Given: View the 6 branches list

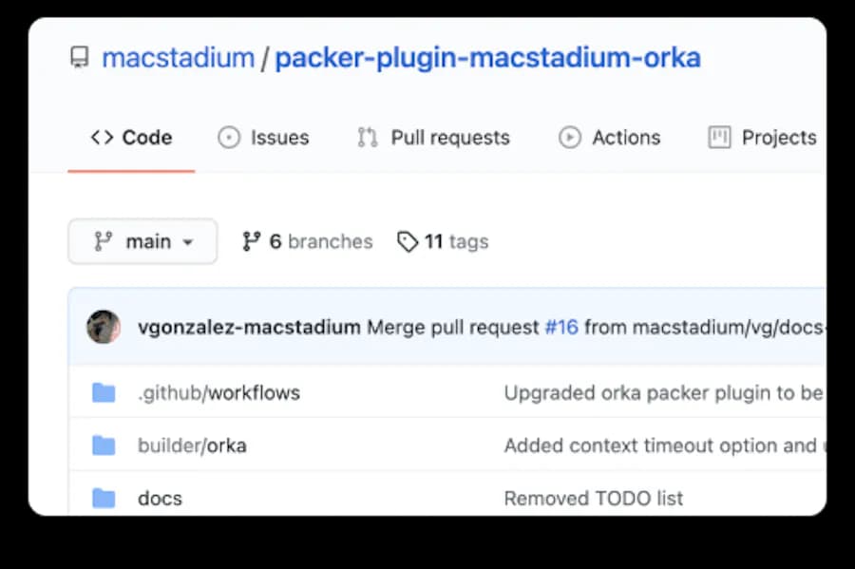Looking at the screenshot, I should (x=320, y=241).
